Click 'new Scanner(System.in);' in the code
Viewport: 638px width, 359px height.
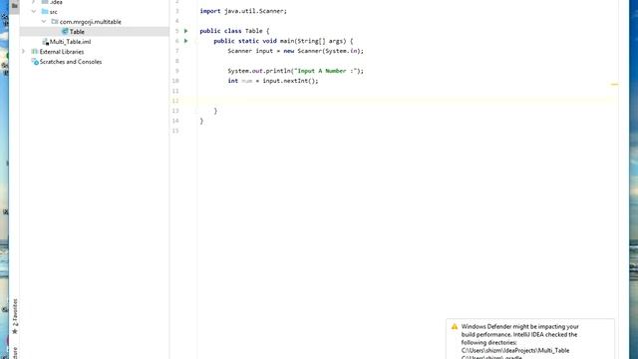tap(323, 51)
